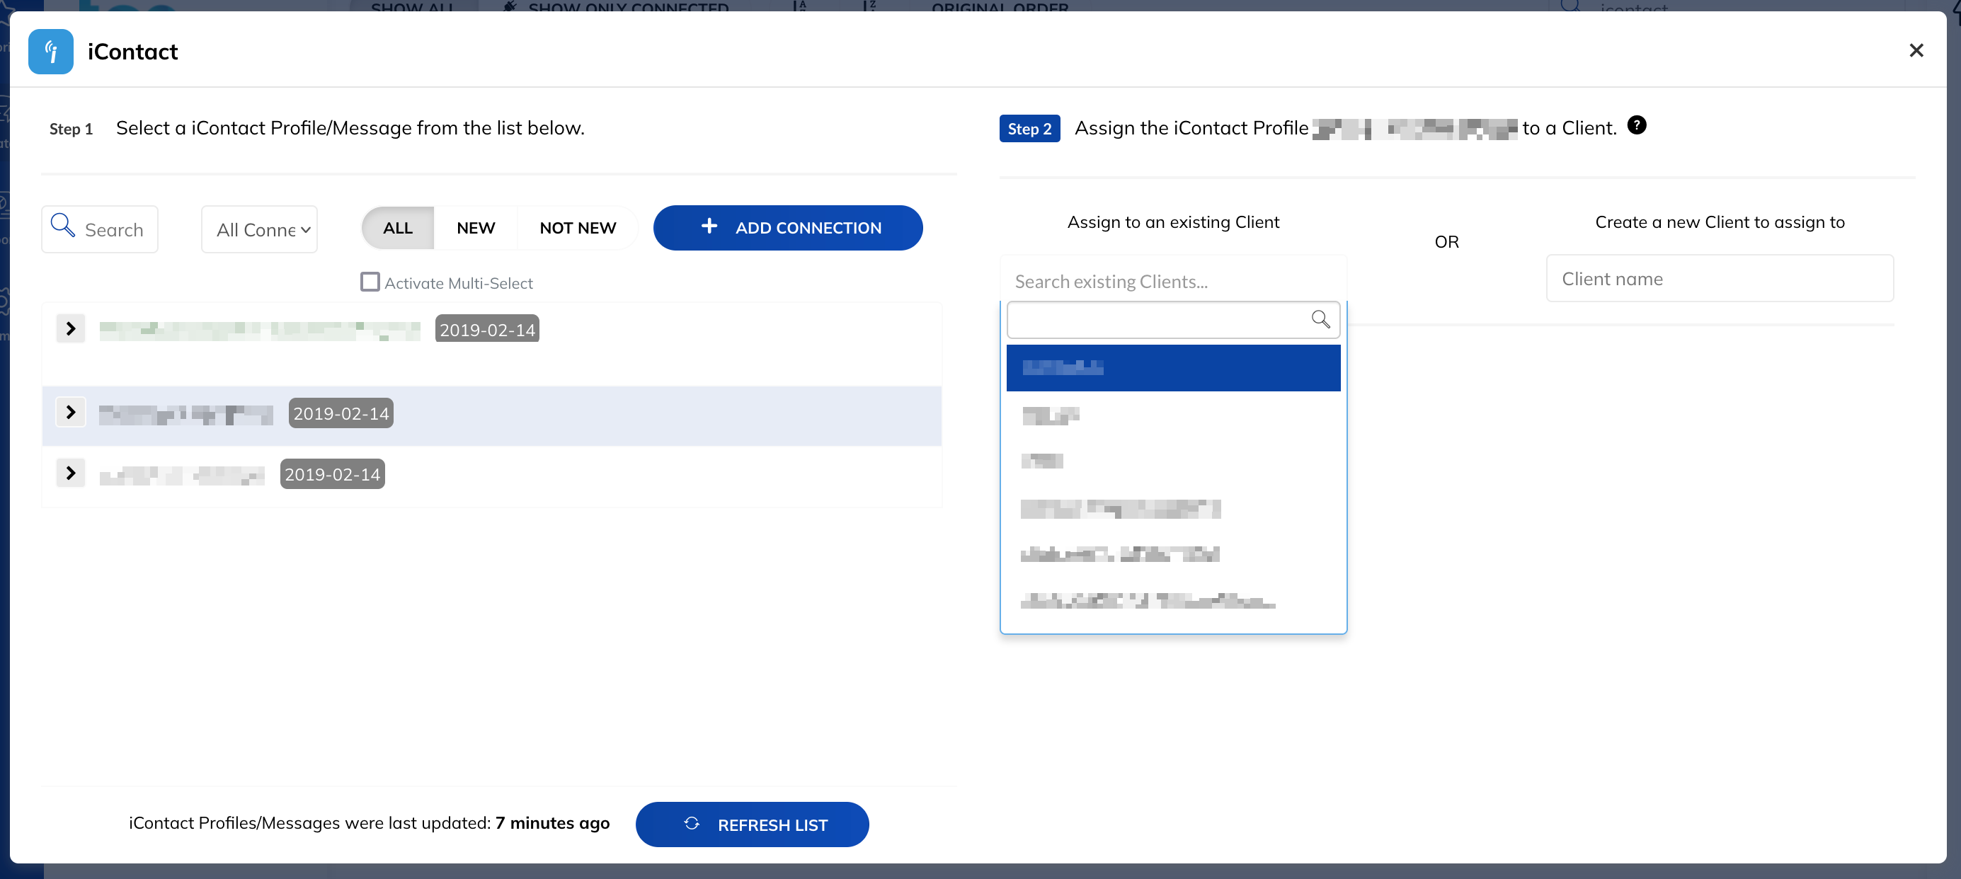This screenshot has height=879, width=1961.
Task: Click the highlighted row's 2019-02-14 badge
Action: [x=341, y=413]
